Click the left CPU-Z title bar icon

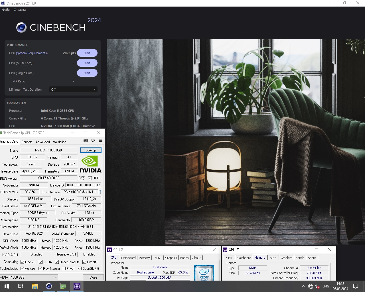click(x=109, y=250)
